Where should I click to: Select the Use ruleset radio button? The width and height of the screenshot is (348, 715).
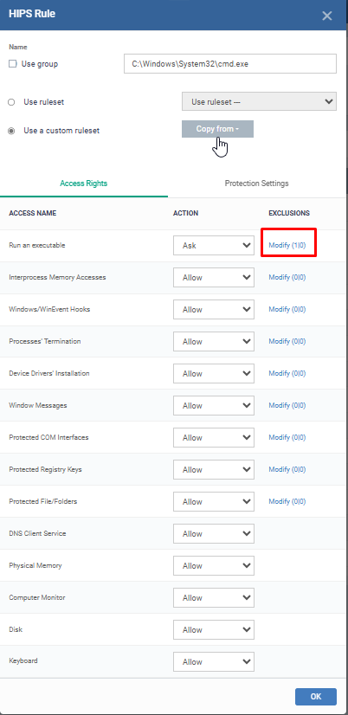[x=11, y=102]
